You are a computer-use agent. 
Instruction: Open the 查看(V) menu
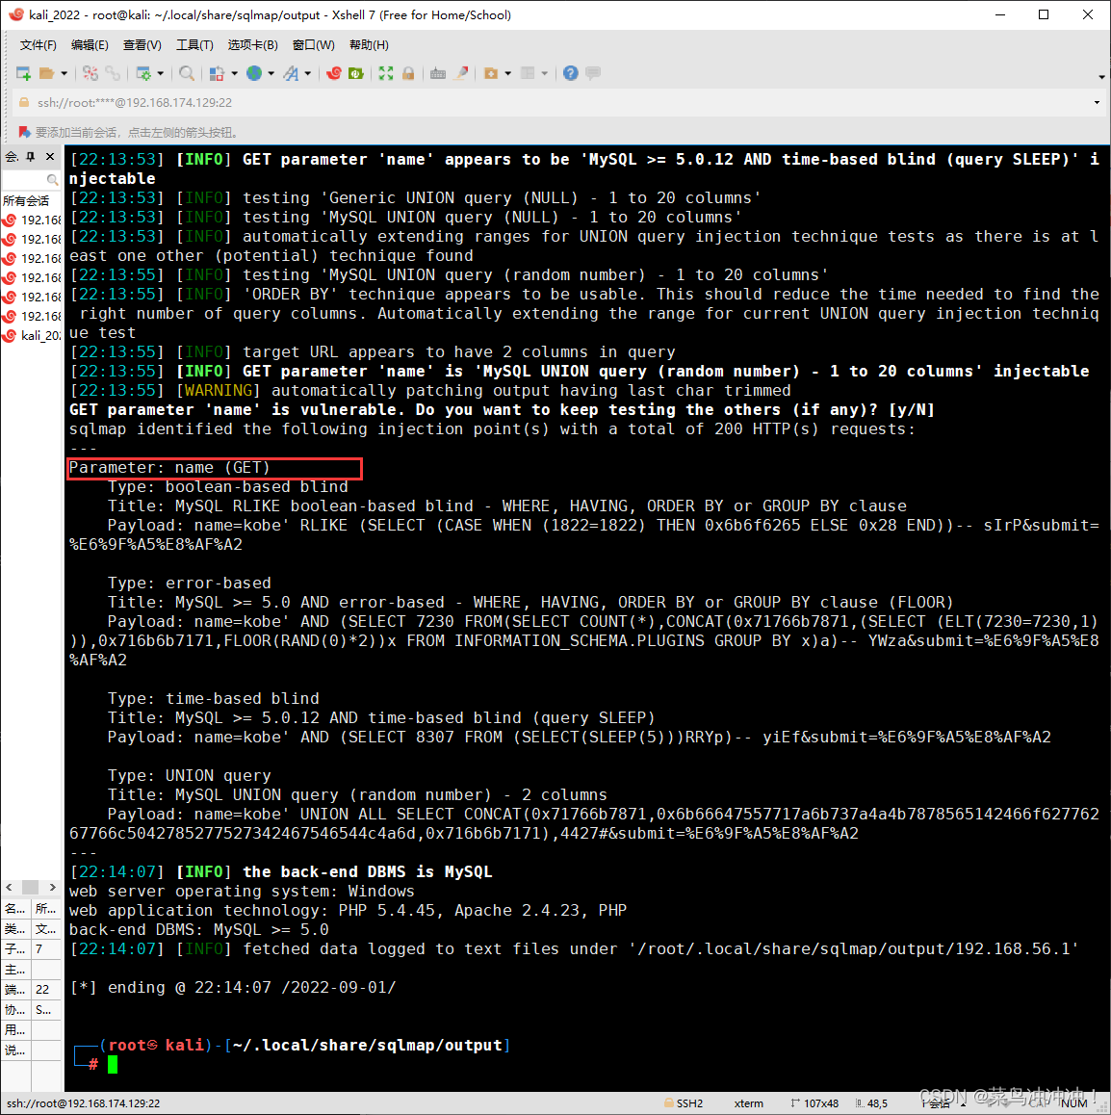(x=142, y=45)
